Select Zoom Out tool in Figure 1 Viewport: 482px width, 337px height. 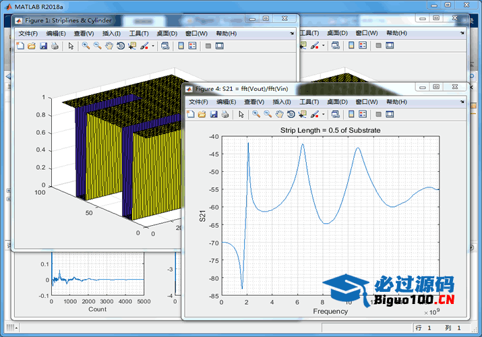[x=98, y=46]
